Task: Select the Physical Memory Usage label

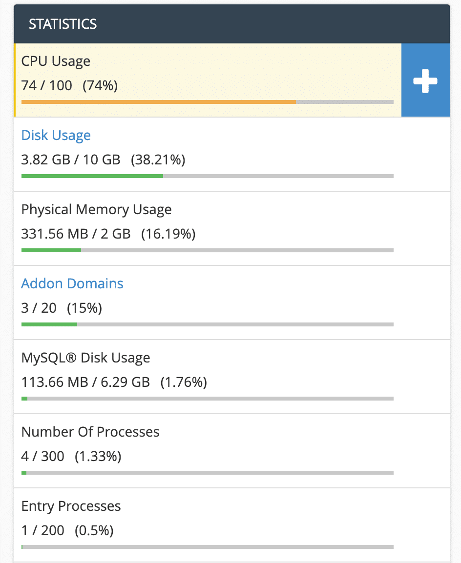Action: (x=96, y=210)
